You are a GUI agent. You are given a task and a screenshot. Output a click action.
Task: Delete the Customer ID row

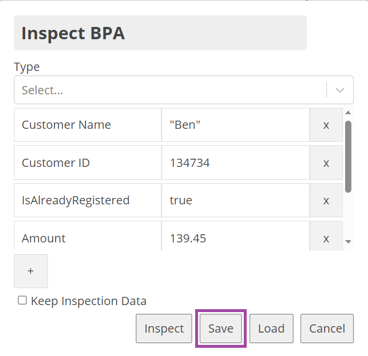326,163
